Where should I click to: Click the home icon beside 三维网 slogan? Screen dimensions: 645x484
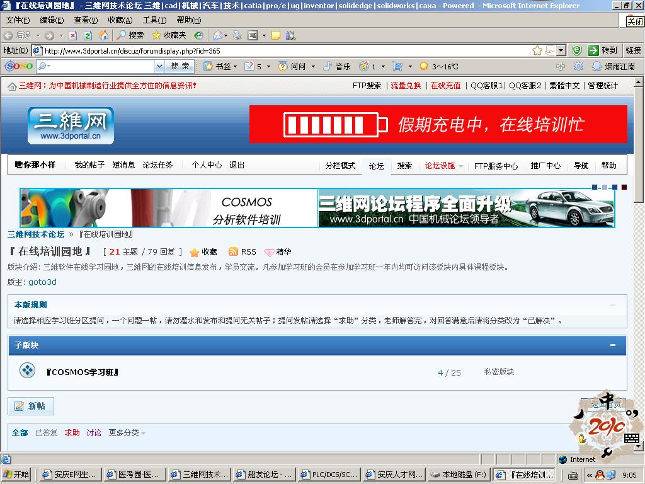(12, 86)
